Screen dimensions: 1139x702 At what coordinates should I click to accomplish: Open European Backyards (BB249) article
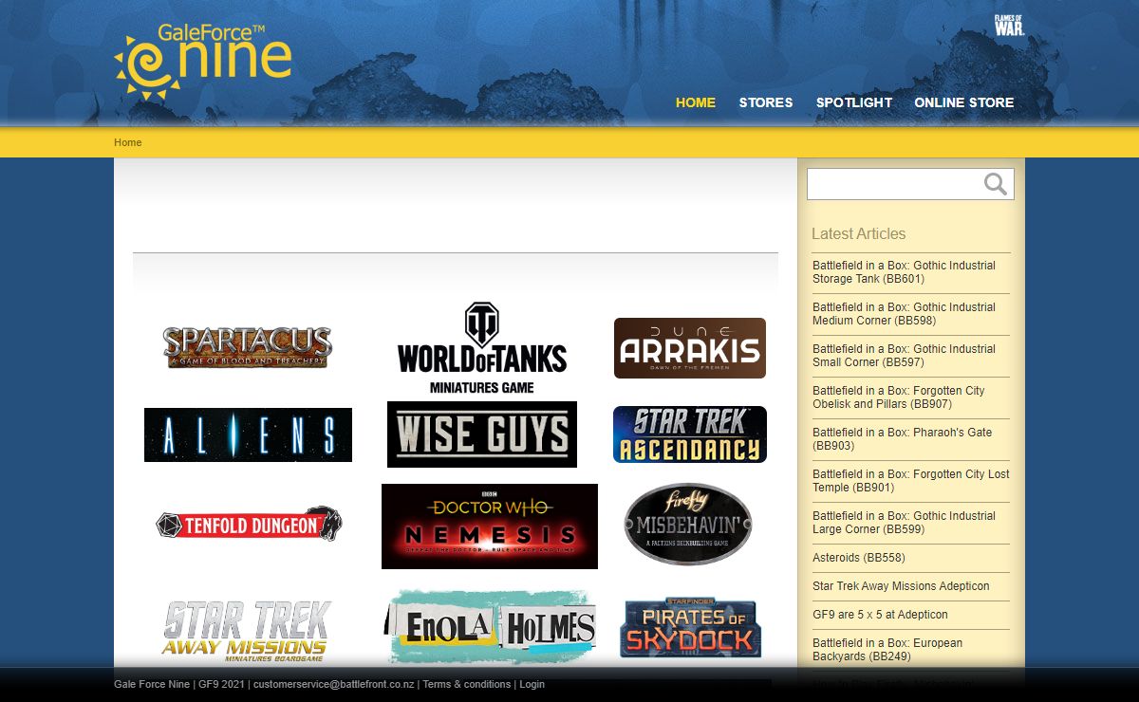click(911, 650)
